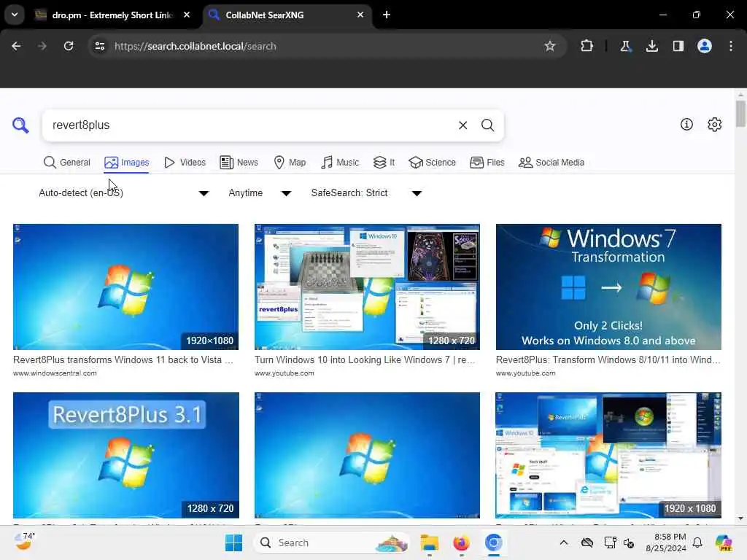Image resolution: width=747 pixels, height=560 pixels.
Task: Click the address bar URL
Action: tap(196, 46)
